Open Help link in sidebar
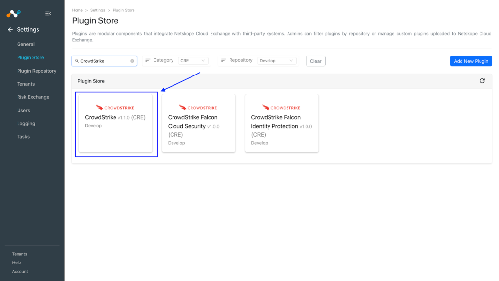The width and height of the screenshot is (499, 281). pos(17,263)
